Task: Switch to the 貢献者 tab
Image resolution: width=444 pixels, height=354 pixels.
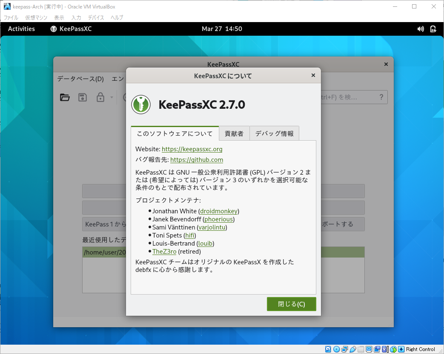Action: pyautogui.click(x=235, y=133)
